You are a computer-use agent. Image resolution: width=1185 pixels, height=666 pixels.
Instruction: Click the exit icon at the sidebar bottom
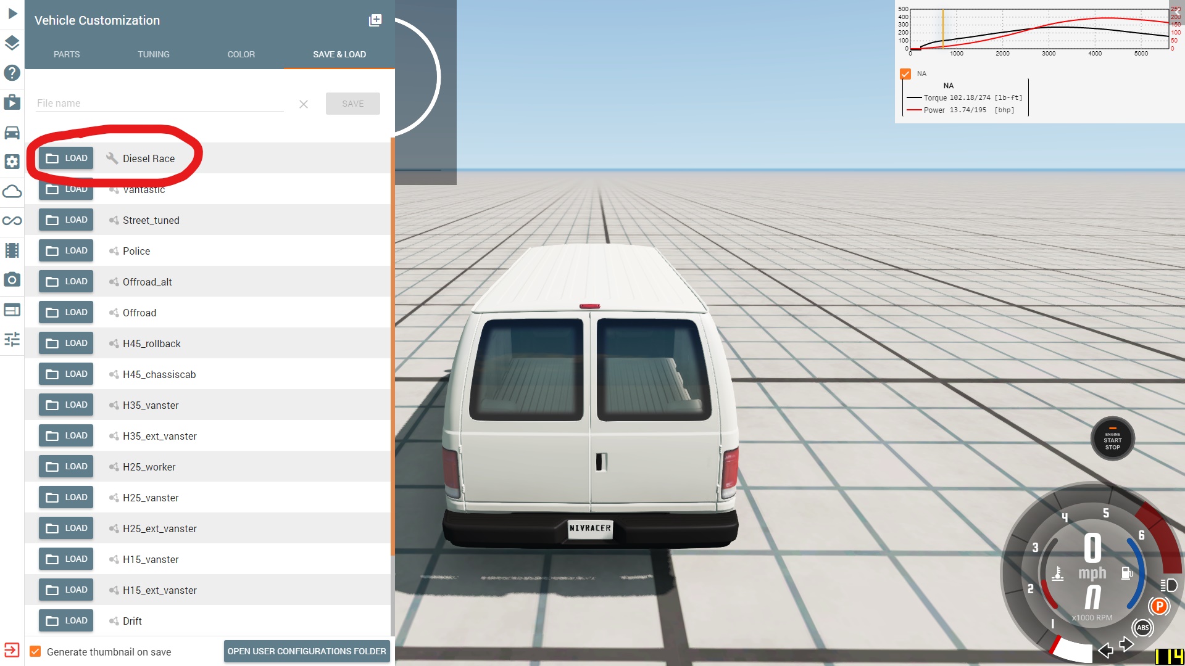(x=12, y=650)
